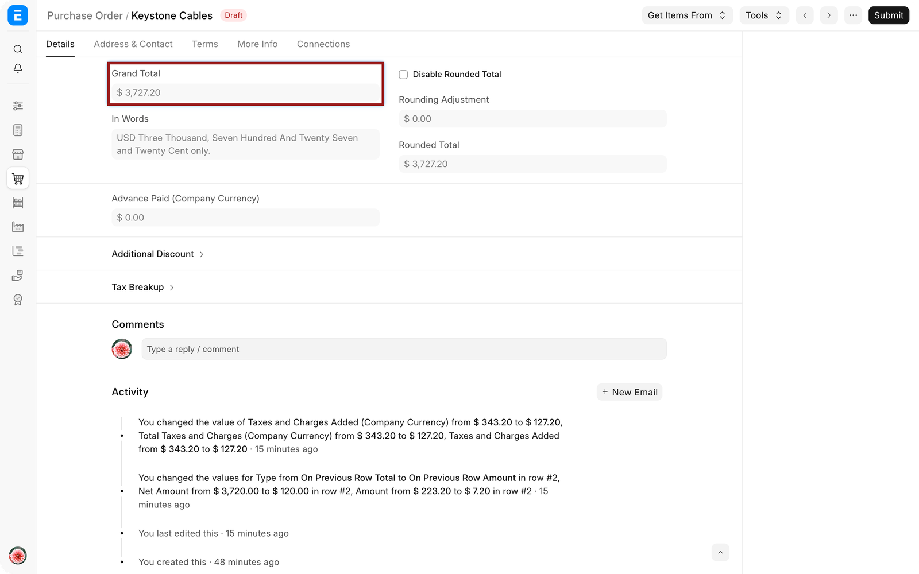
Task: Click the commenter avatar beside comment box
Action: click(x=122, y=349)
